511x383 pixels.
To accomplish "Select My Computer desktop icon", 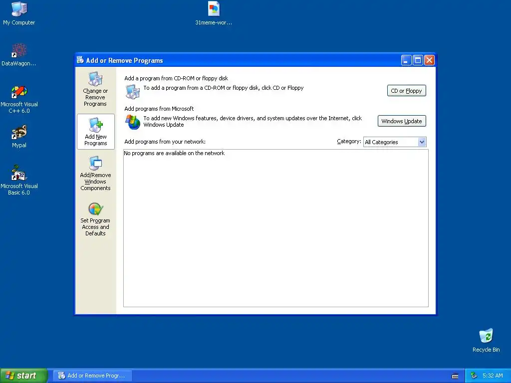I will 19,13.
